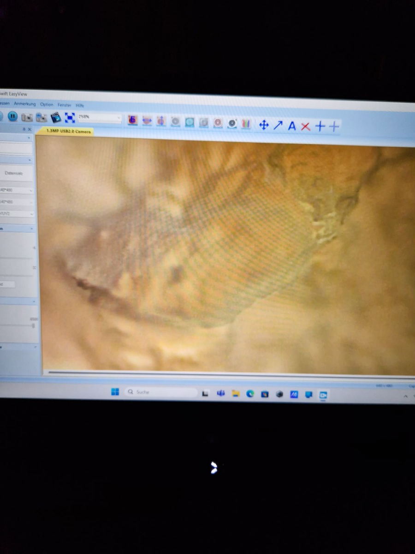
Task: Open the Anmerkung menu
Action: pos(25,104)
